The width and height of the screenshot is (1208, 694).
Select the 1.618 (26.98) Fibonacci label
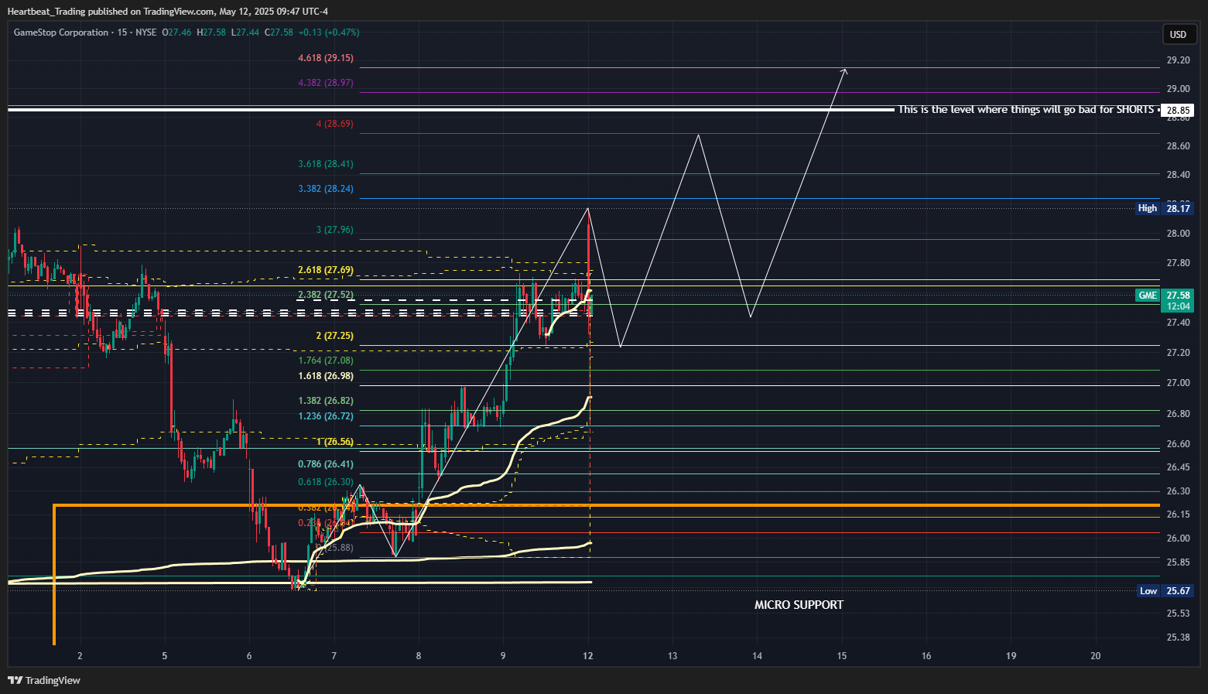point(326,376)
